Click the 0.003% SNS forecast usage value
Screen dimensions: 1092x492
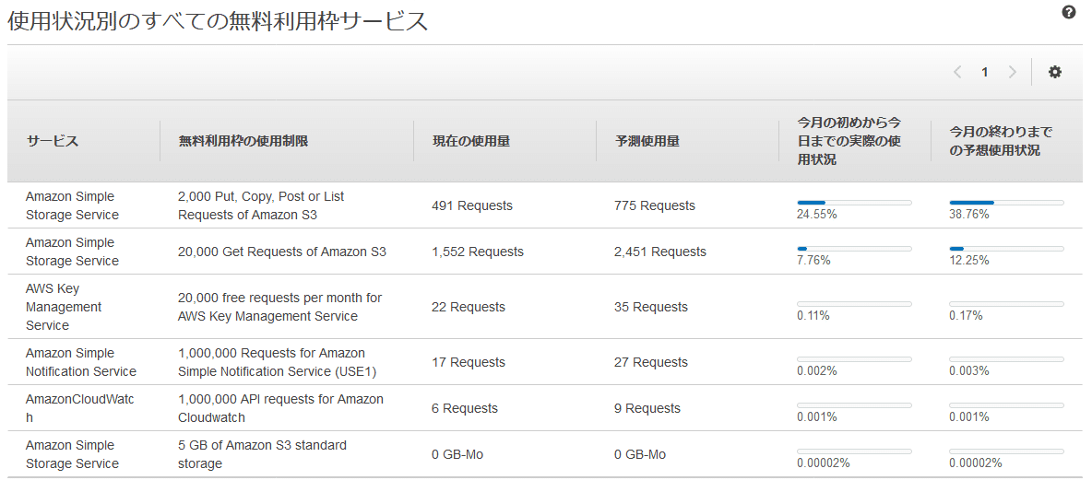pos(968,371)
